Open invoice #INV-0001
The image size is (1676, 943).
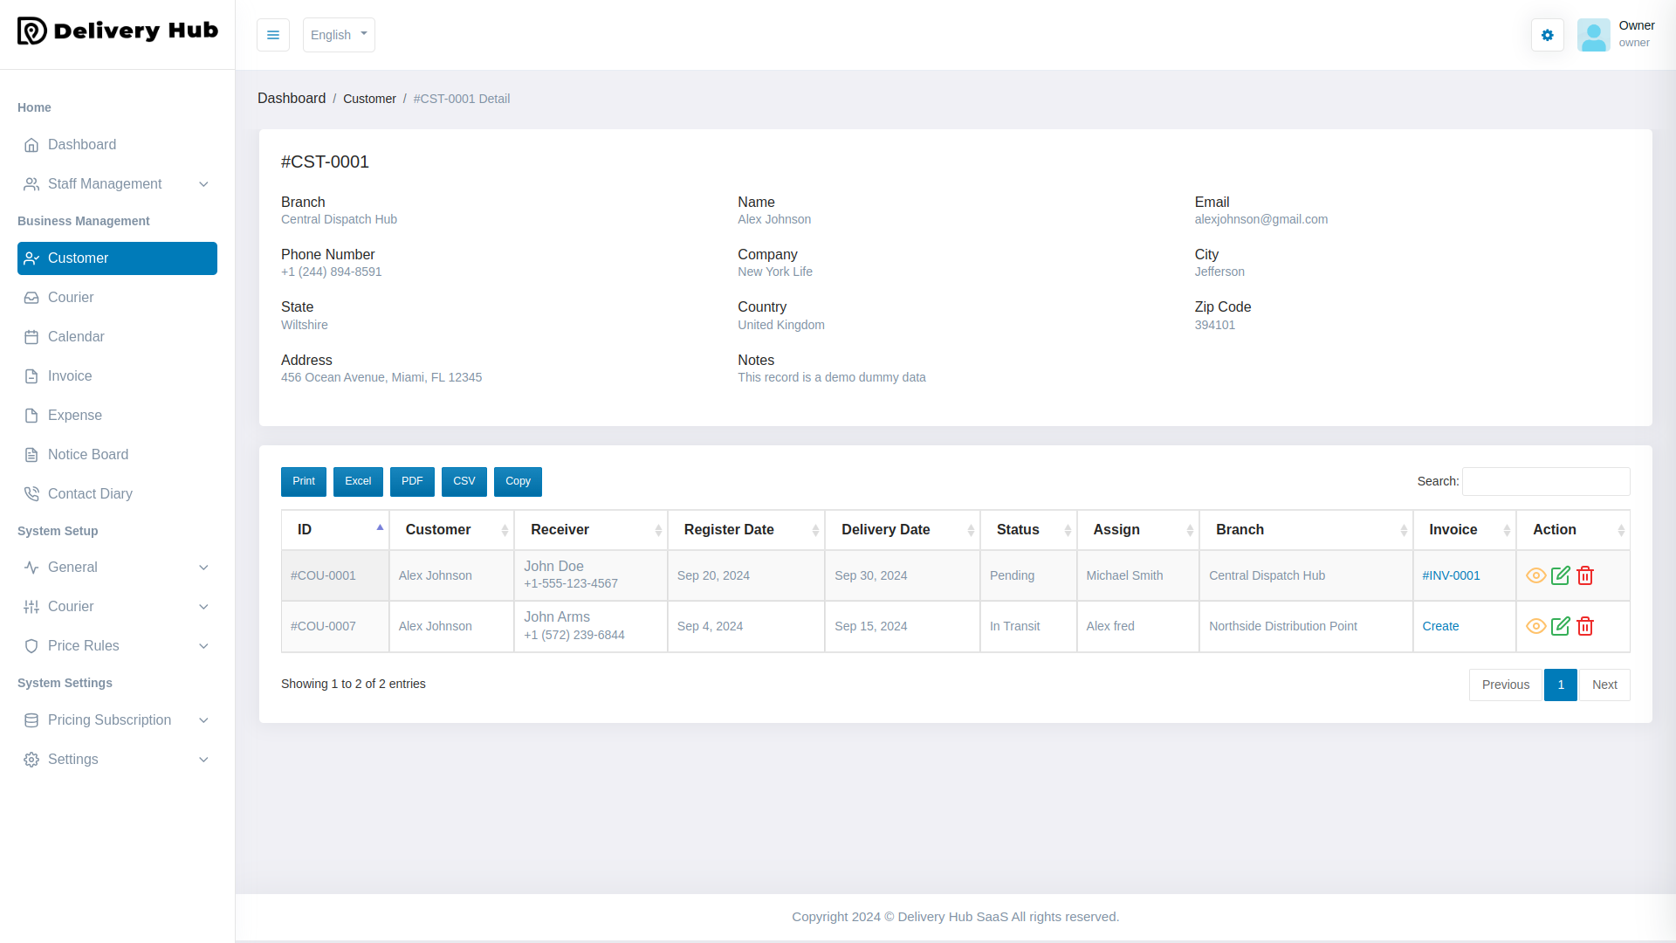(x=1451, y=575)
